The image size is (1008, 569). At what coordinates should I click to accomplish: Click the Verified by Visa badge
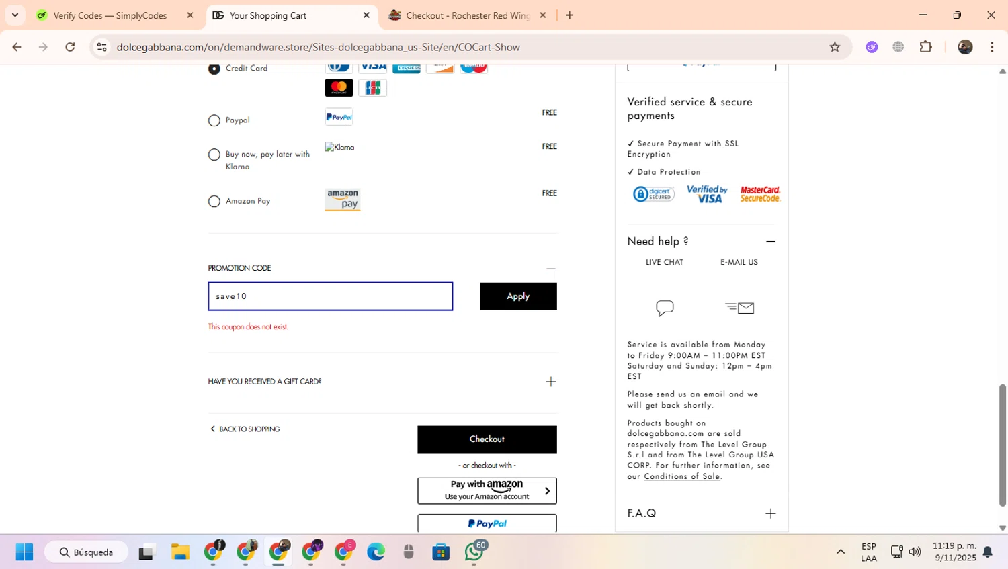pyautogui.click(x=708, y=194)
